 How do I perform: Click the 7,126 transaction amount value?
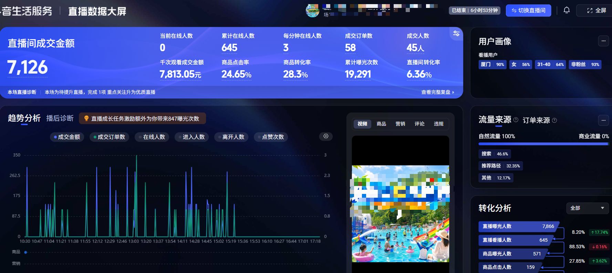pos(28,67)
